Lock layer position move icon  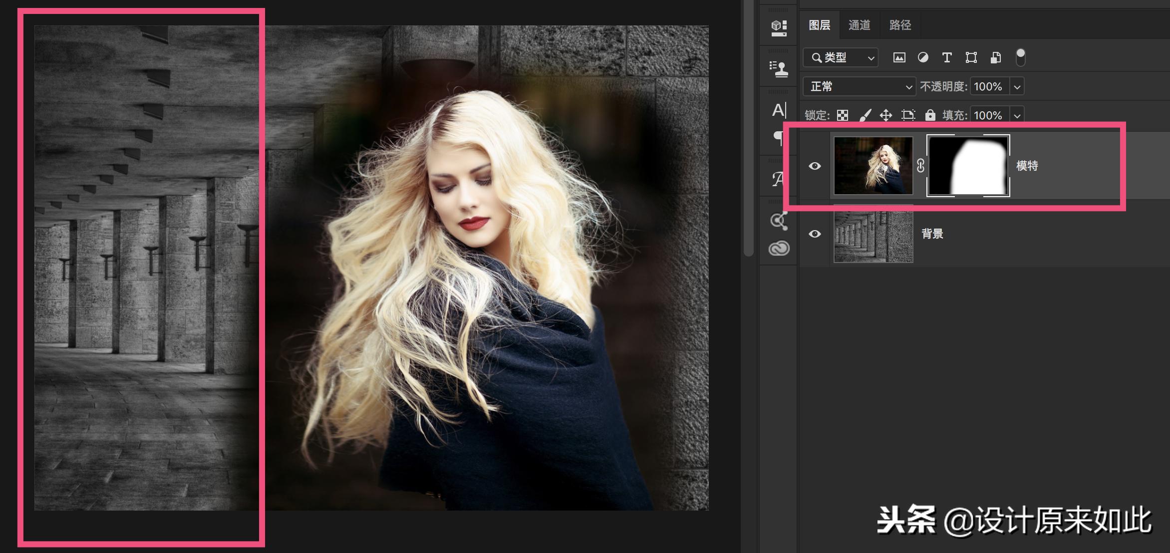point(886,115)
